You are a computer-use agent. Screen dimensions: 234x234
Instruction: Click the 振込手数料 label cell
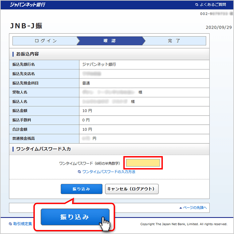44,120
